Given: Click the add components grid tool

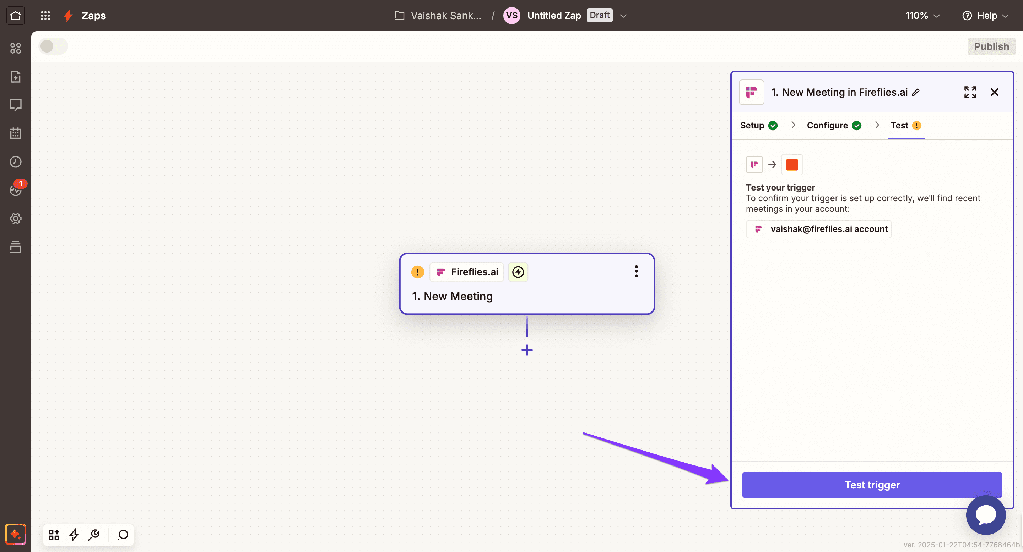Looking at the screenshot, I should coord(54,535).
